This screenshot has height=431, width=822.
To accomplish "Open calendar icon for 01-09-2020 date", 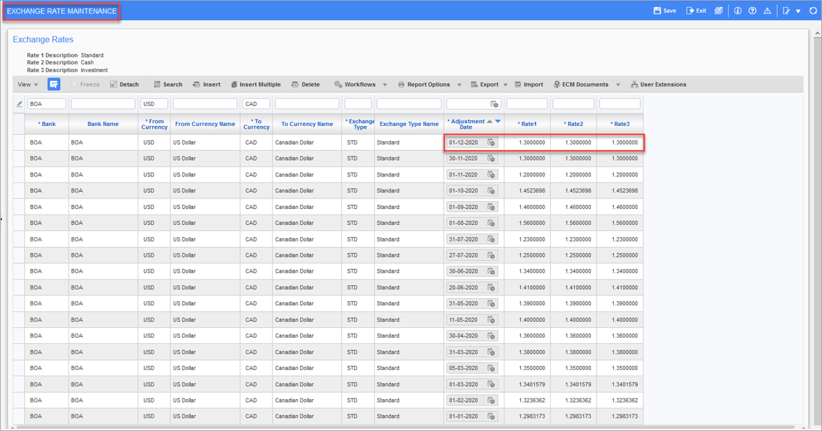I will pyautogui.click(x=491, y=207).
